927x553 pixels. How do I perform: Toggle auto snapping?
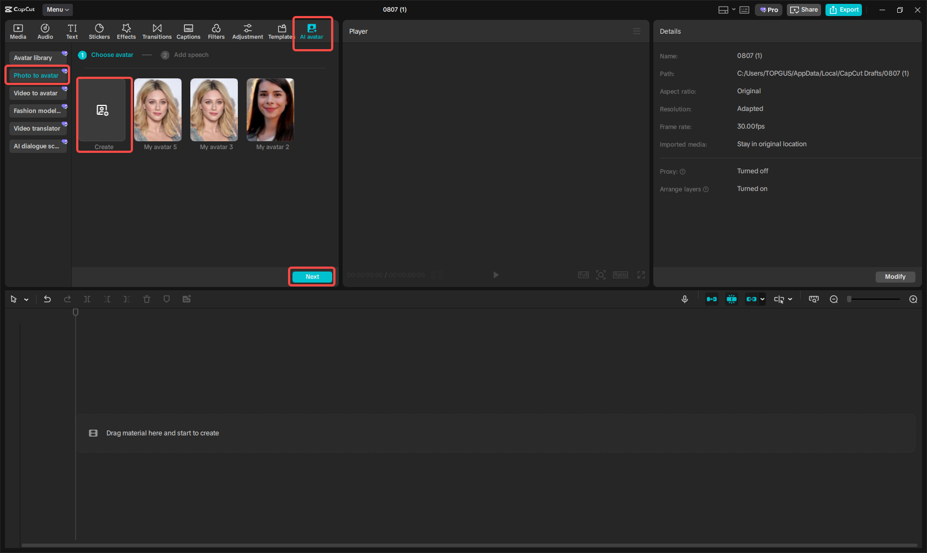(x=732, y=299)
